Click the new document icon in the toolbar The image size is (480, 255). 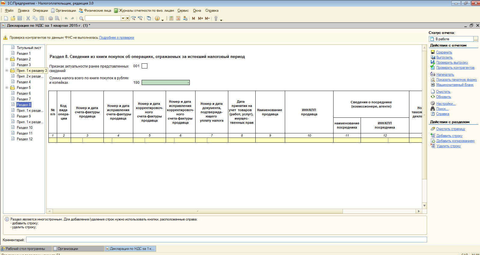click(6, 18)
